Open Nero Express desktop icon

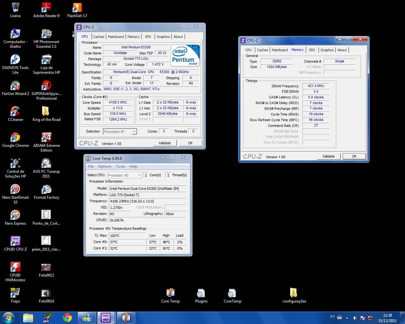coord(15,218)
